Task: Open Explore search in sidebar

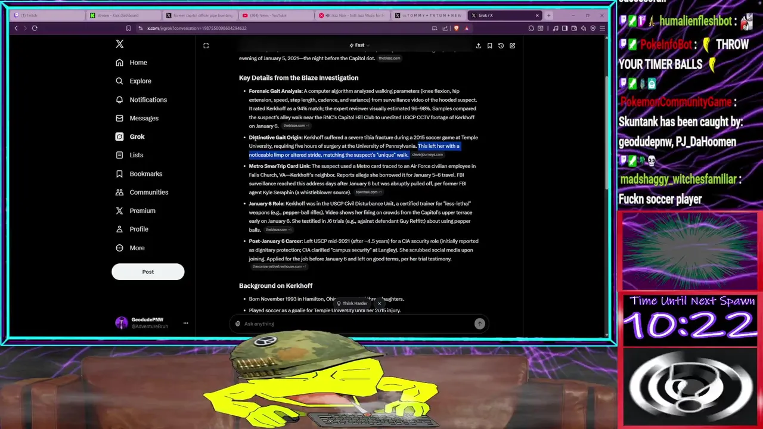Action: click(x=134, y=81)
